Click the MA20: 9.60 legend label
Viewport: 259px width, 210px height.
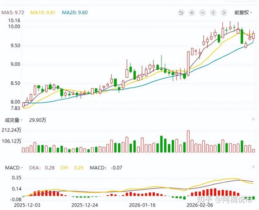click(75, 13)
